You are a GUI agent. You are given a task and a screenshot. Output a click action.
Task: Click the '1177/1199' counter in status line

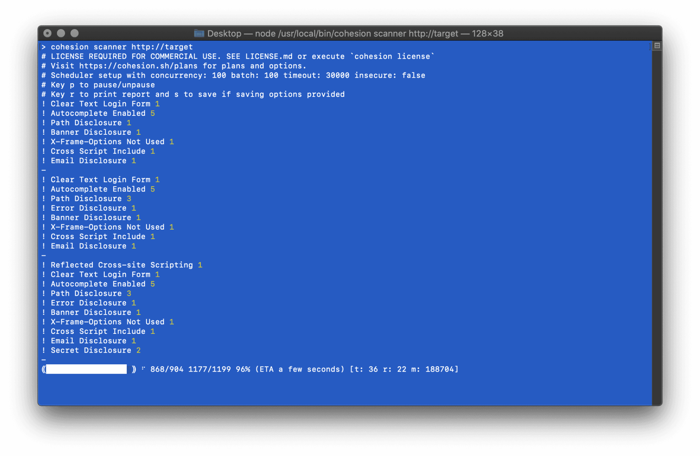pyautogui.click(x=209, y=369)
